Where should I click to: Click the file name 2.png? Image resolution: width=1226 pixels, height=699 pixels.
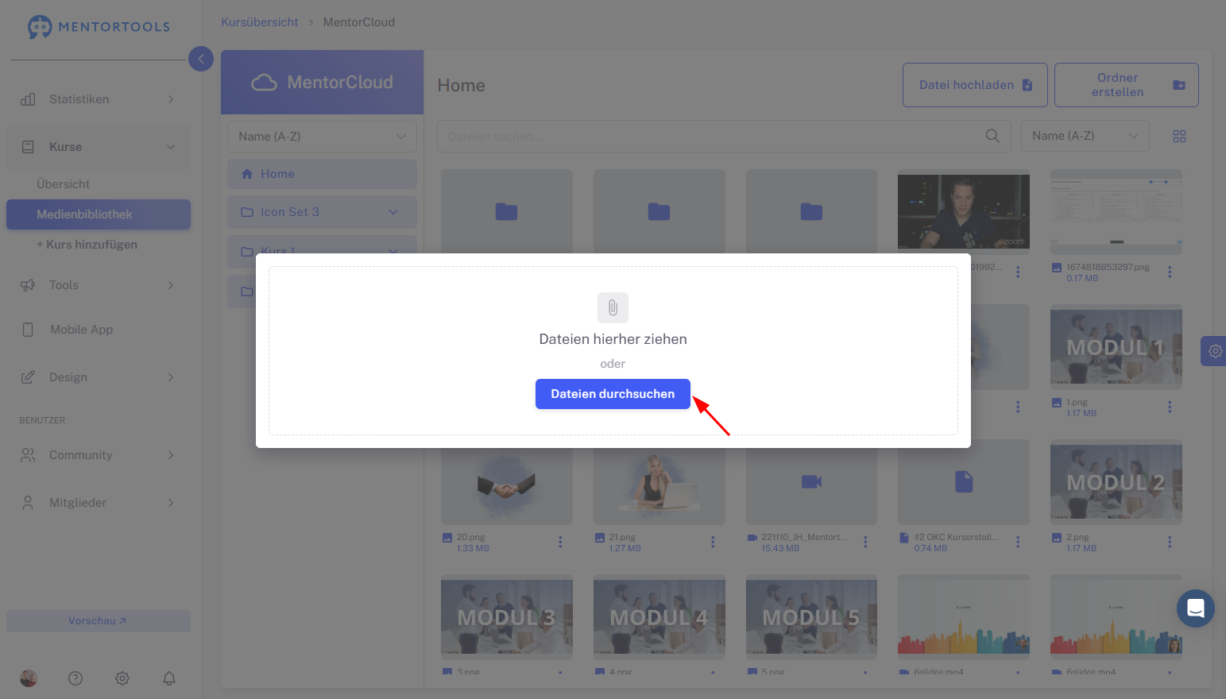(1077, 537)
